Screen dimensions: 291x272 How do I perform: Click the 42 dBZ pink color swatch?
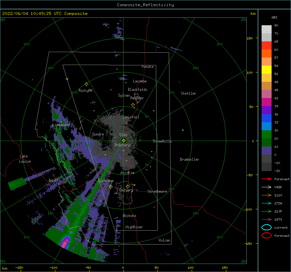point(266,94)
